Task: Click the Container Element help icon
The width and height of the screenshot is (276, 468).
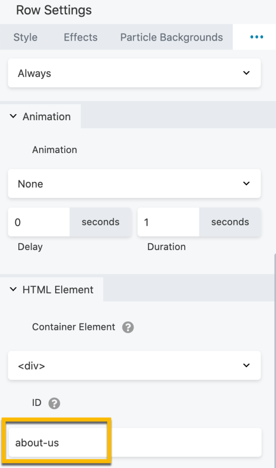Action: coord(128,327)
